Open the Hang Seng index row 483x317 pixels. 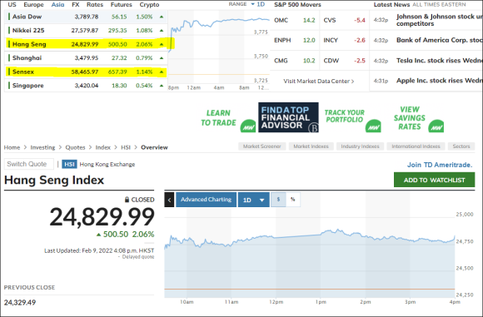point(86,44)
